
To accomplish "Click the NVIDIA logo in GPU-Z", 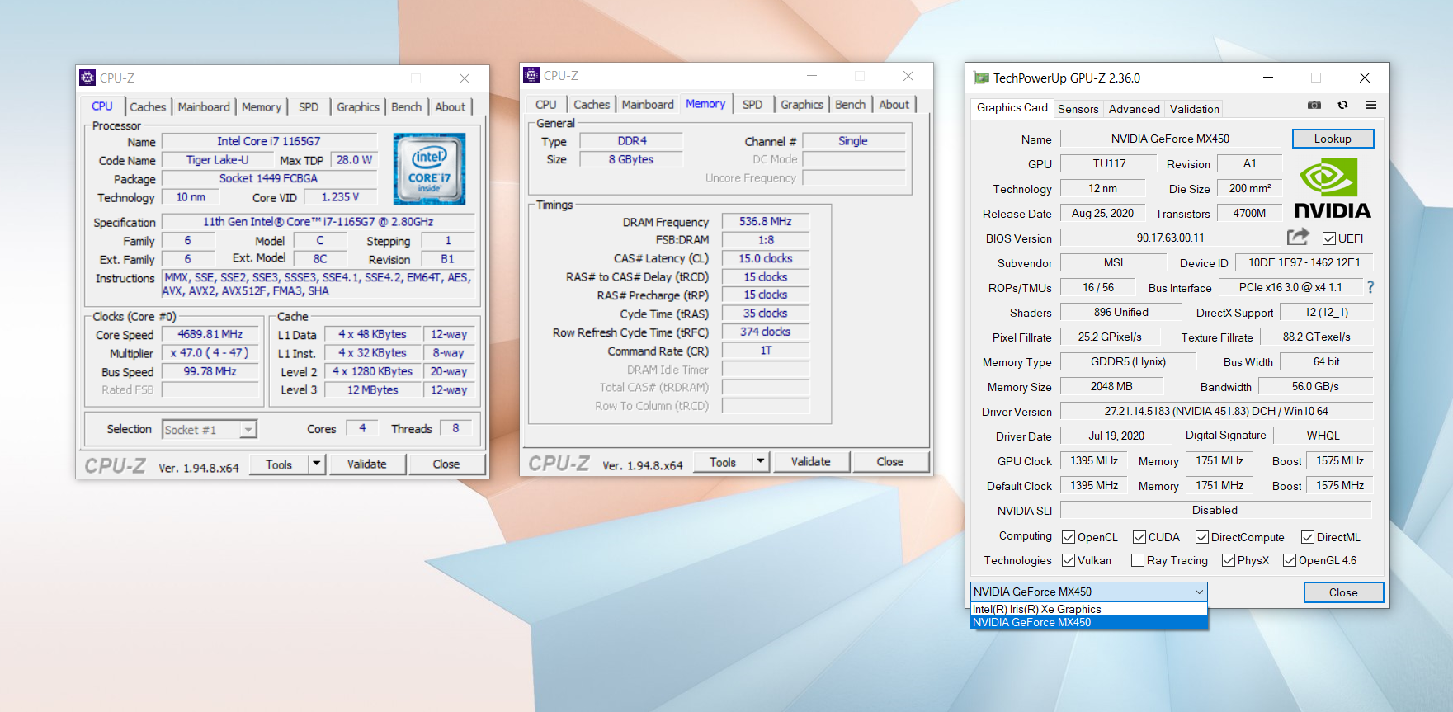I will [1332, 189].
